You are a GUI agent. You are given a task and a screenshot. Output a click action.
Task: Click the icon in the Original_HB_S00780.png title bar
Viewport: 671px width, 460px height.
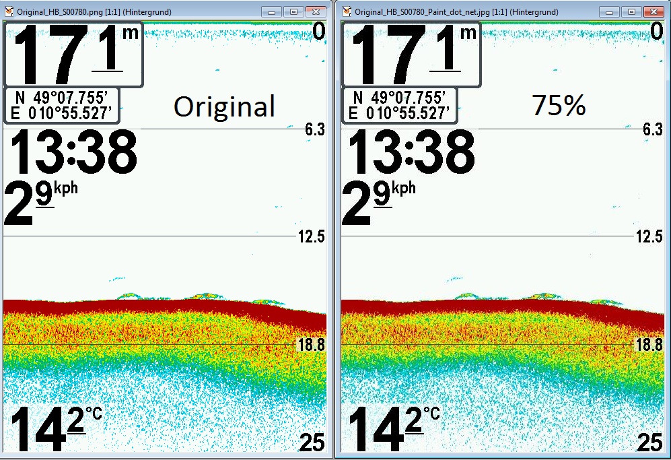tap(9, 11)
